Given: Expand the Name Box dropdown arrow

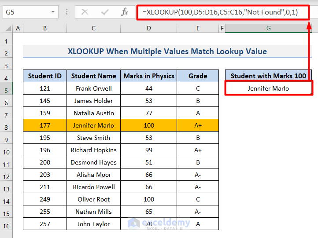Looking at the screenshot, I should click(53, 12).
